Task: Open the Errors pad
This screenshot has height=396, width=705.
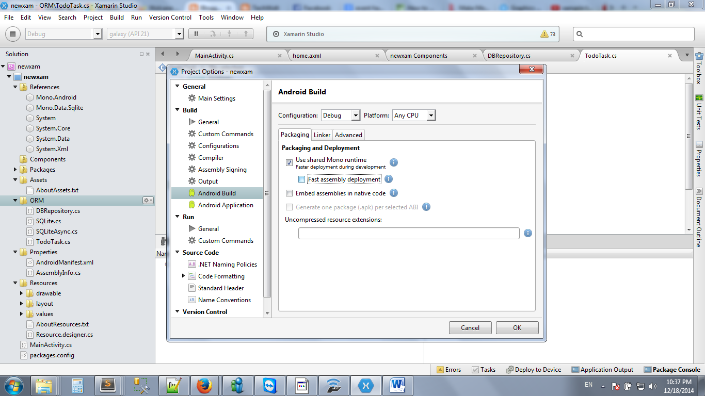Action: (x=450, y=369)
